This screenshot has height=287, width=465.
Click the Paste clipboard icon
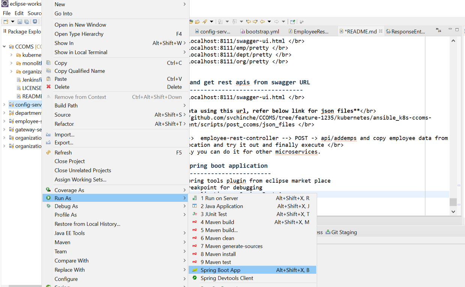tap(48, 79)
